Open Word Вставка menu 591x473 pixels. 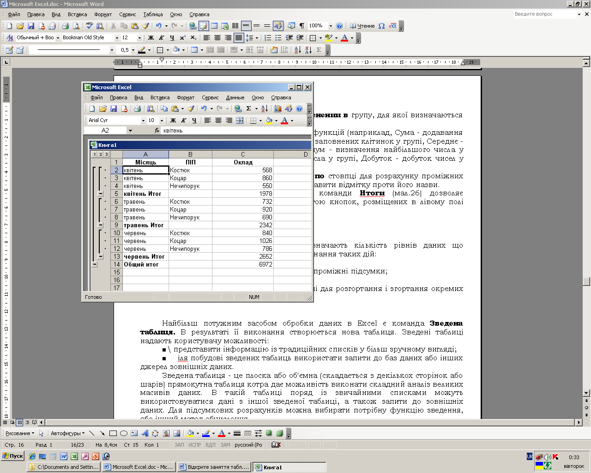click(x=77, y=14)
